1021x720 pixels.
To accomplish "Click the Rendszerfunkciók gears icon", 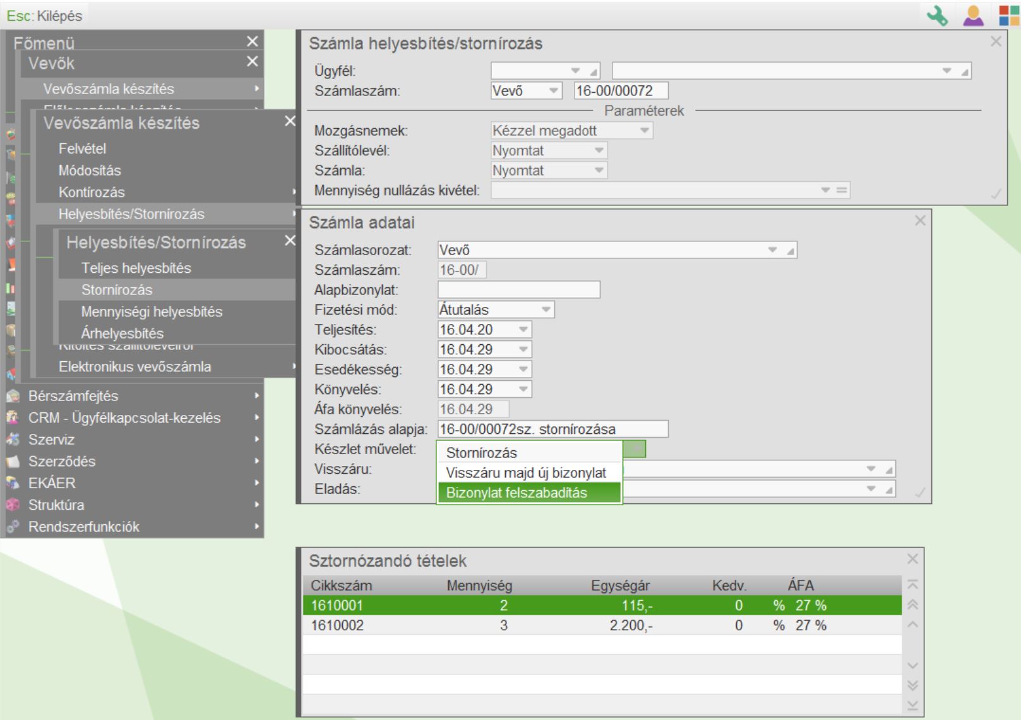I will (x=12, y=527).
